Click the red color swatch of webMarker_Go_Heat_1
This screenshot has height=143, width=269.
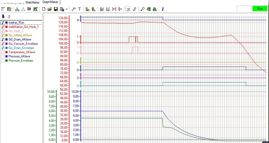tap(7, 27)
